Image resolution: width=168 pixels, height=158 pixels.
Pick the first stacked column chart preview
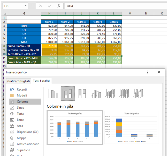(x=75, y=127)
